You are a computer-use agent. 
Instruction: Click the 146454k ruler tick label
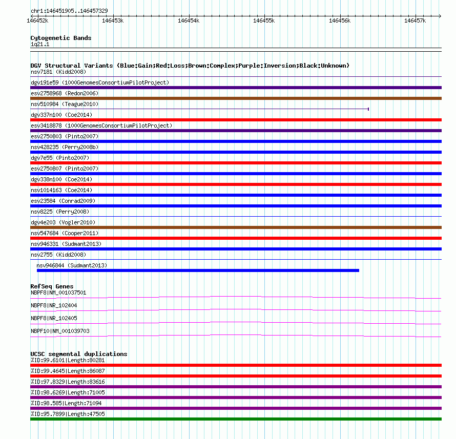coord(189,21)
